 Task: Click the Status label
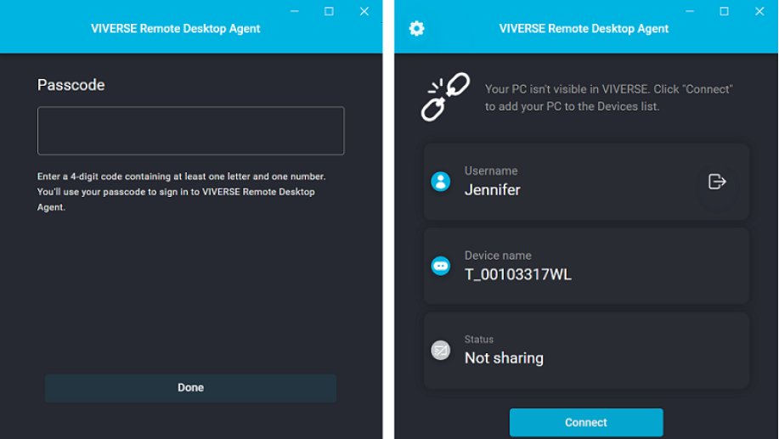point(479,339)
